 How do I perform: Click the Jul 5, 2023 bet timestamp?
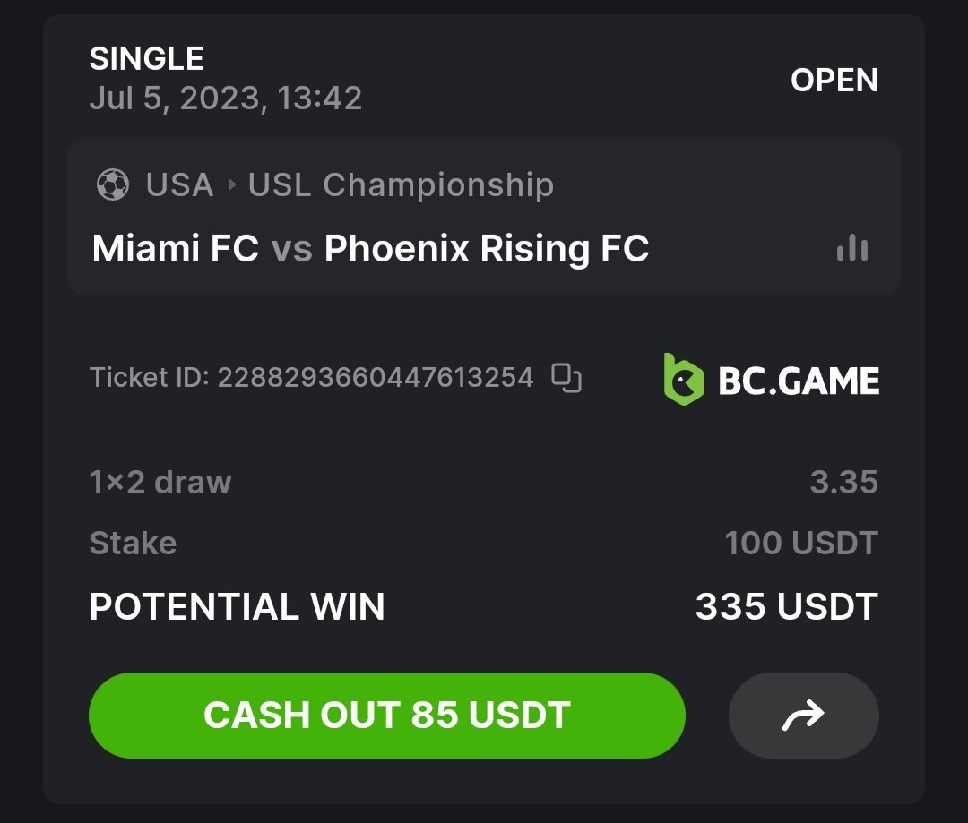226,98
